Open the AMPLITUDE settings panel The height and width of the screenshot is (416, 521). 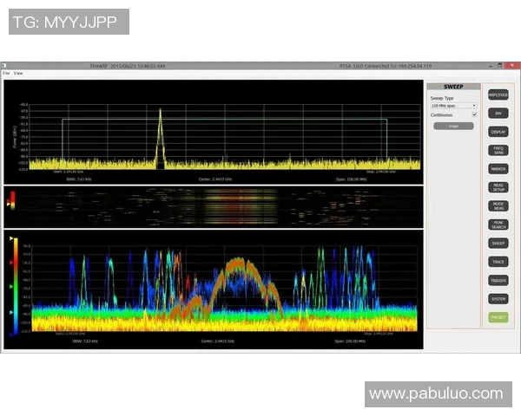click(498, 94)
